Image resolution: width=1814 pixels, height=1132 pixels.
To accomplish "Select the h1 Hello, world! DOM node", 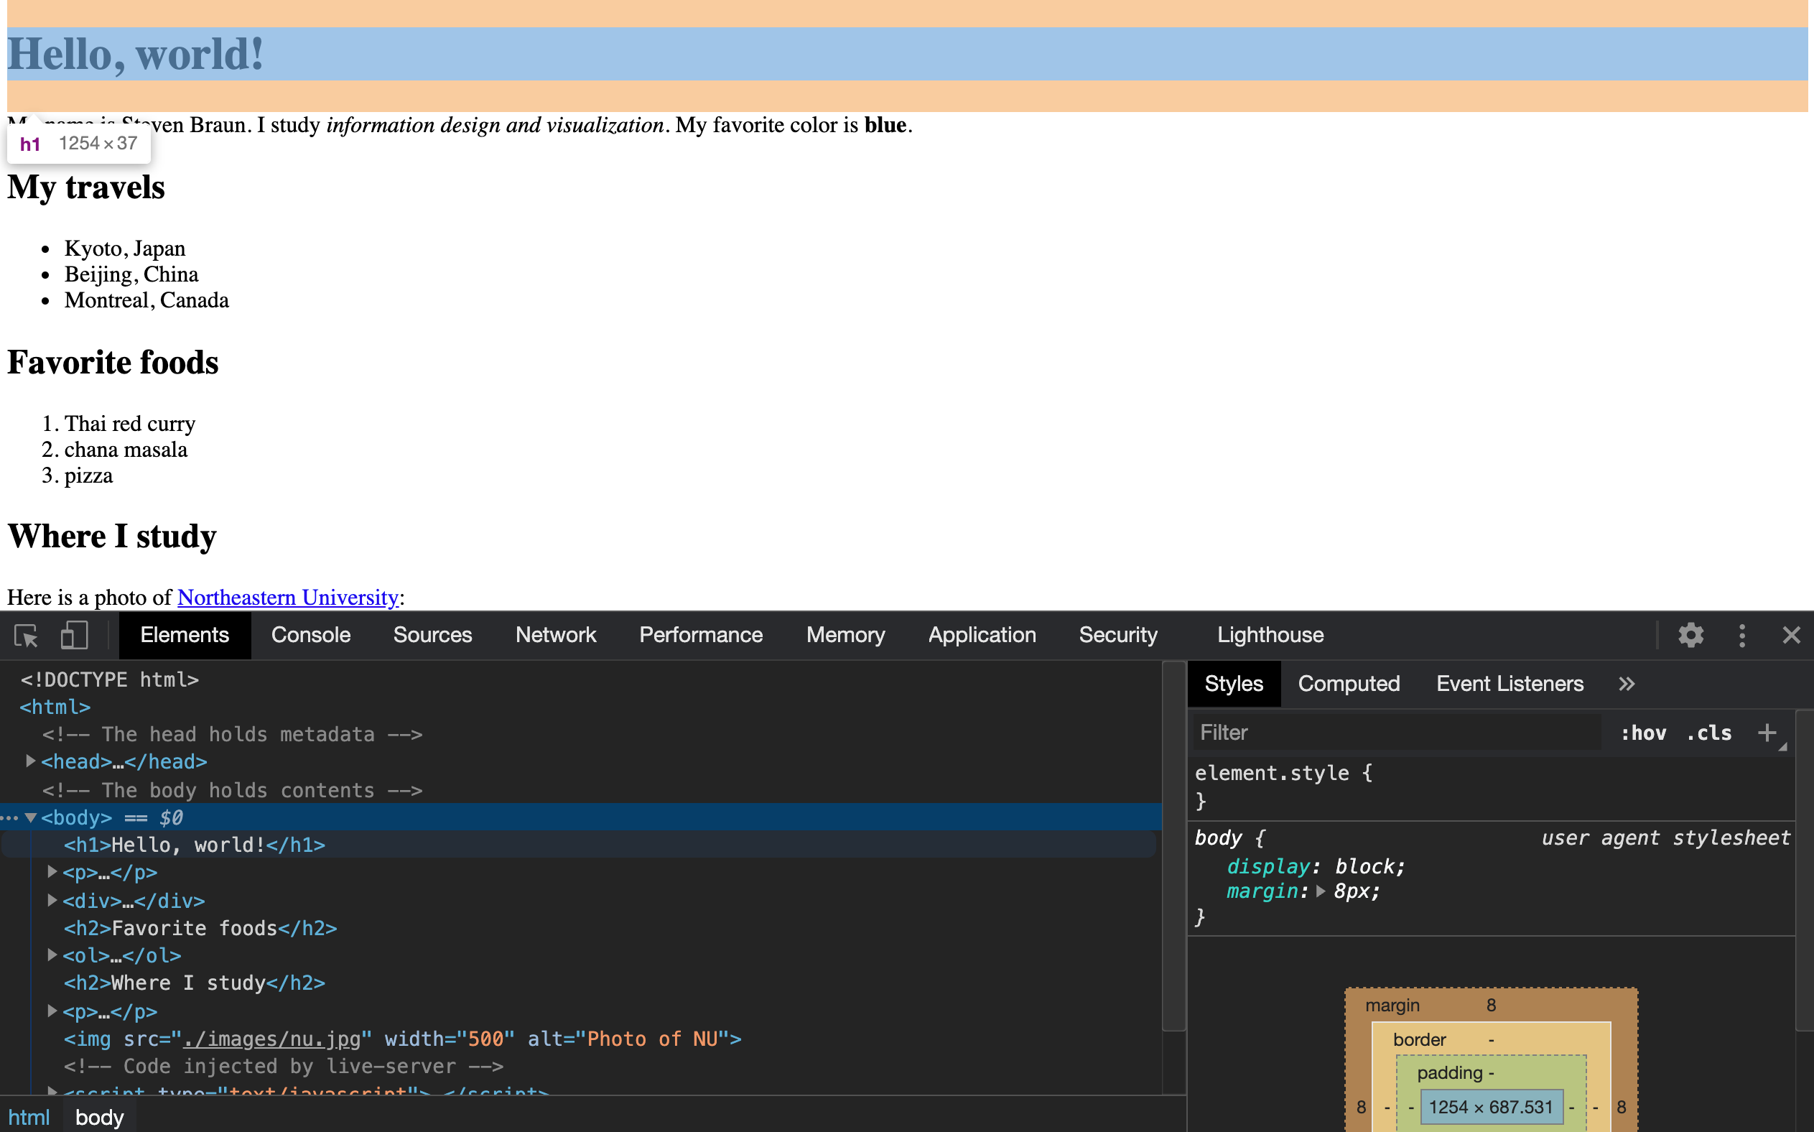I will (195, 845).
